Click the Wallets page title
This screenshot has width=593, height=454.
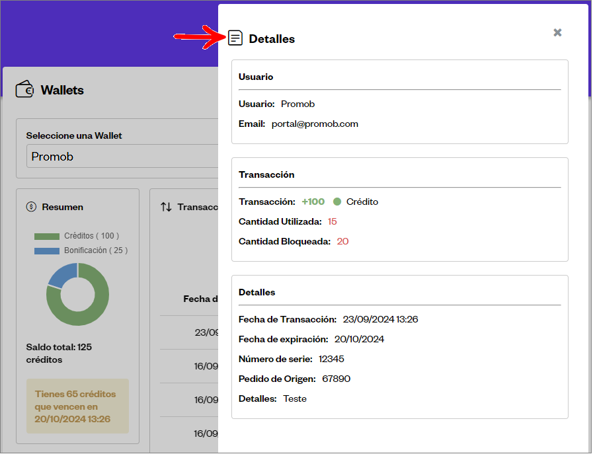click(x=62, y=90)
